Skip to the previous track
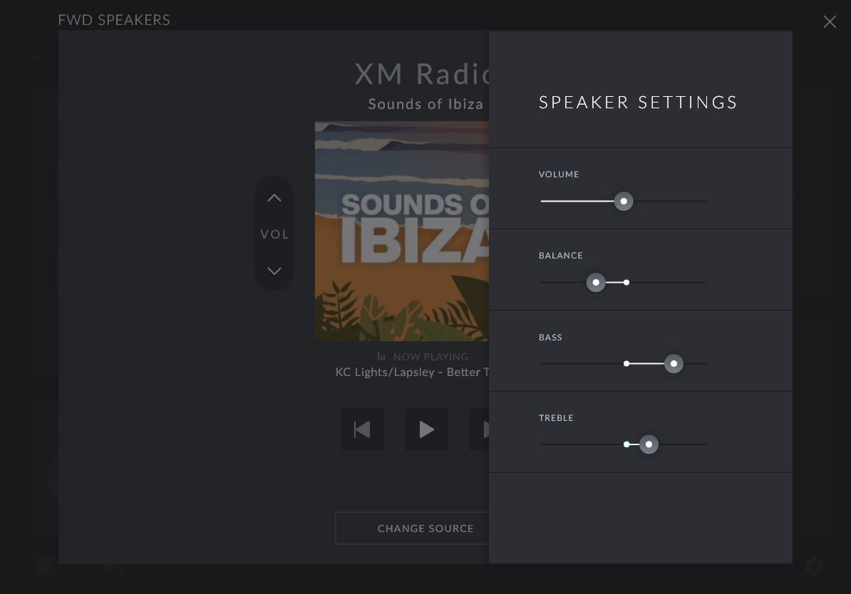The width and height of the screenshot is (851, 594). [362, 429]
